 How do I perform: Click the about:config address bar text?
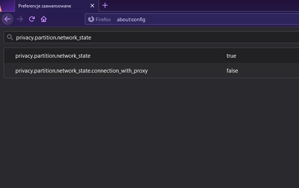pos(131,19)
